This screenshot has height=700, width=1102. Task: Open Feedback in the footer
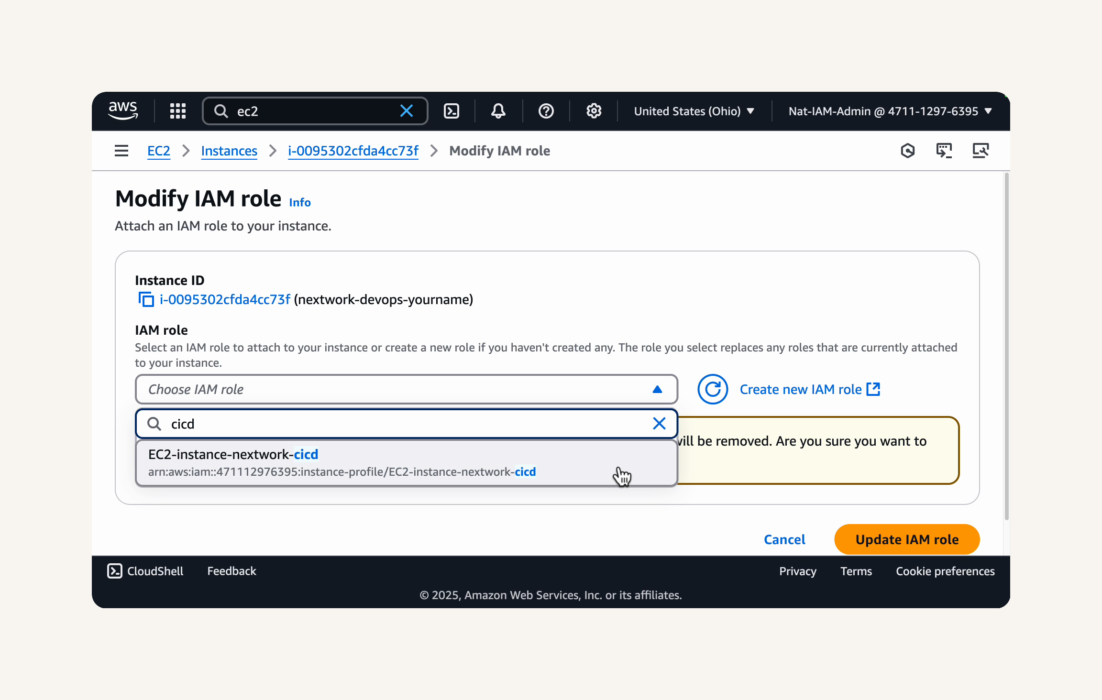point(231,571)
